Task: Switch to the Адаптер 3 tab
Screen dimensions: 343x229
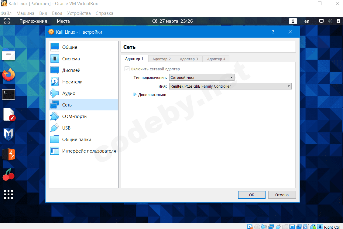Action: (x=189, y=59)
